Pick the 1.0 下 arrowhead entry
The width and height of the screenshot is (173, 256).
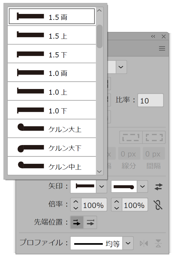52,110
